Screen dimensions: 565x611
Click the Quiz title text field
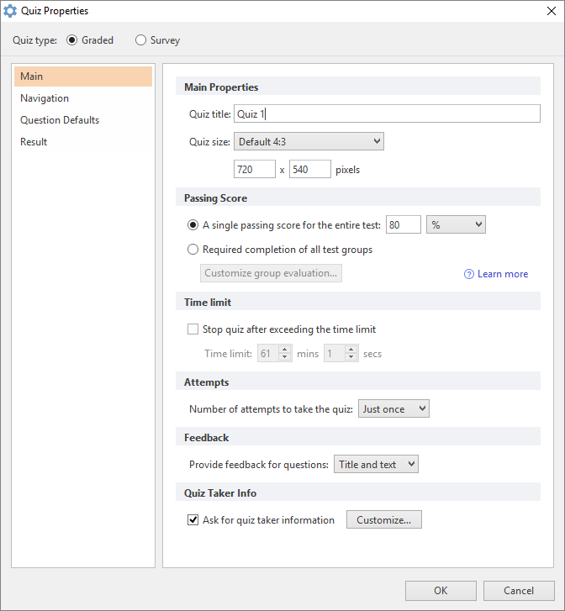click(387, 114)
